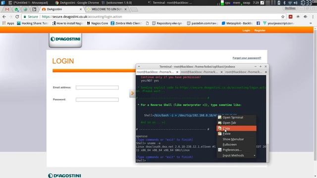Open the untitled blank document bookmark
The width and height of the screenshot is (317, 178).
[x=147, y=23]
